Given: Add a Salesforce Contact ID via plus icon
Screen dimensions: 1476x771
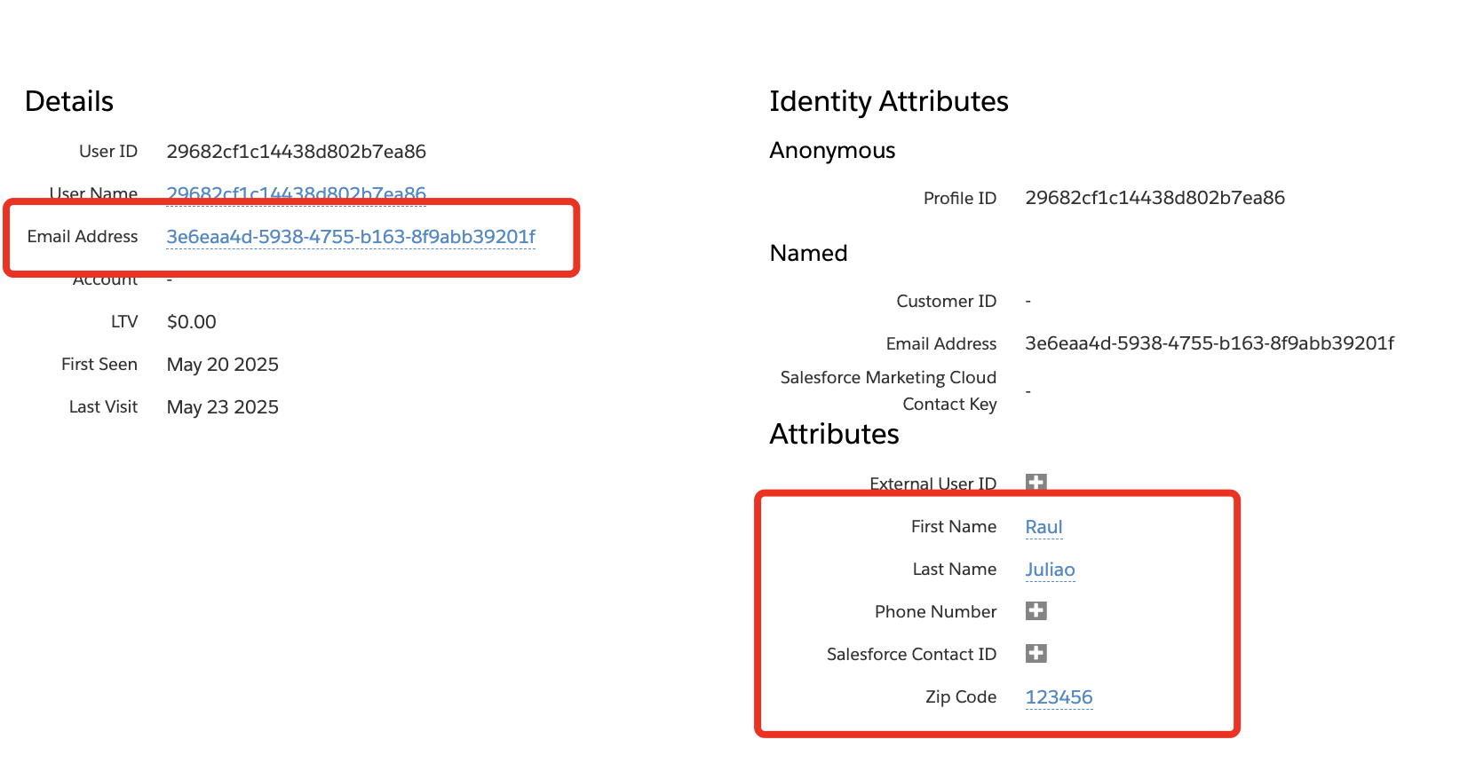Looking at the screenshot, I should coord(1036,653).
